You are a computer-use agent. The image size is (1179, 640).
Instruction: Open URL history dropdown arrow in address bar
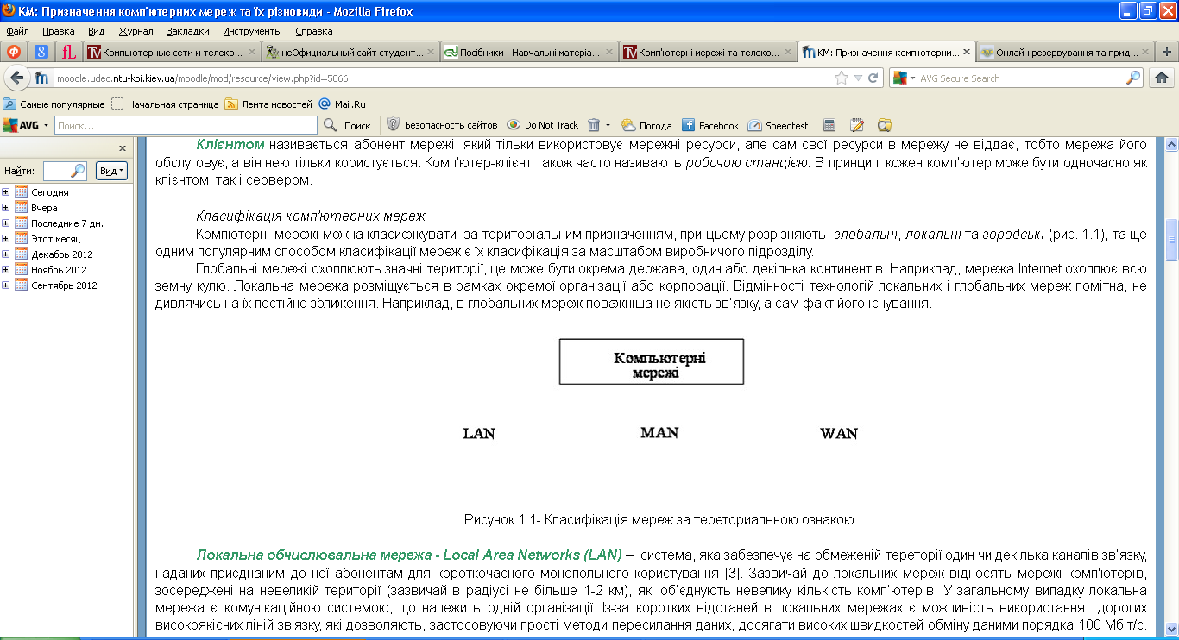pos(858,78)
